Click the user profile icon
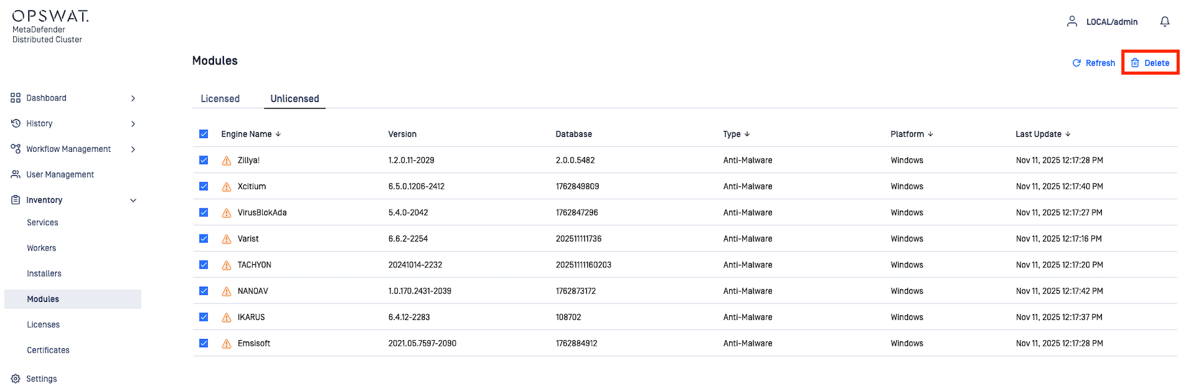Viewport: 1186px width, 386px height. point(1072,22)
